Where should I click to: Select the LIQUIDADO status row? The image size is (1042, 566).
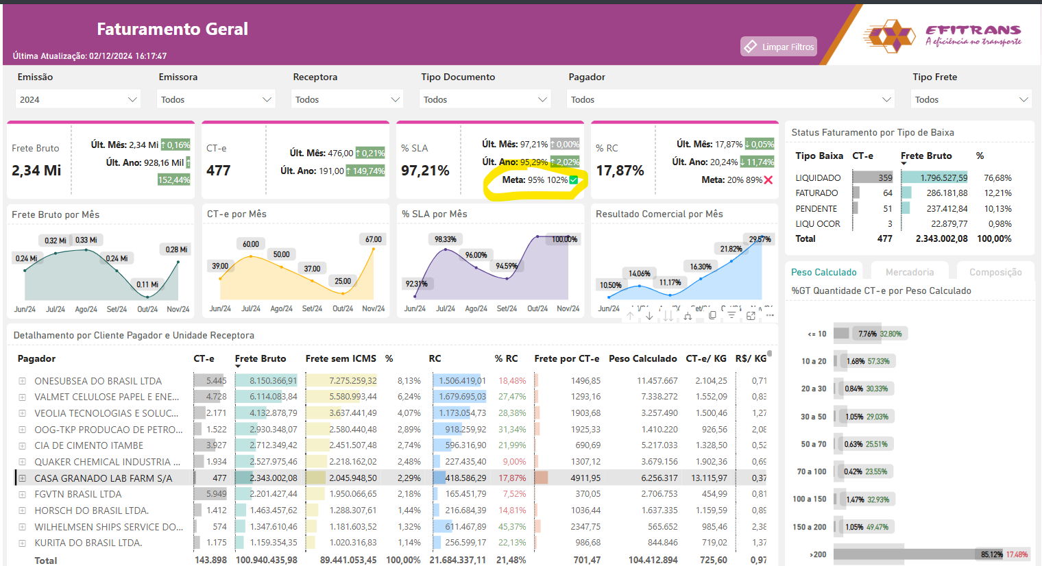click(904, 177)
